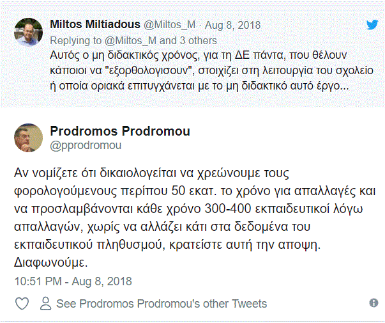The image size is (385, 323).
Task: Like the tweet with the heart icon
Action: point(22,303)
